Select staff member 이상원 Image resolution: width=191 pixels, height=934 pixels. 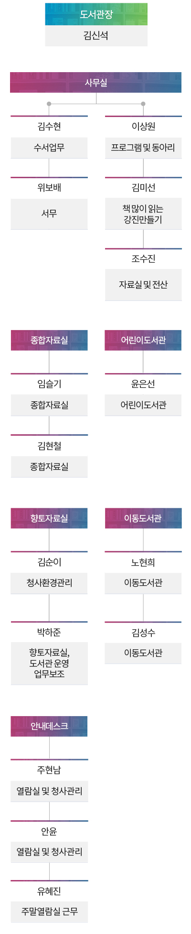(143, 127)
